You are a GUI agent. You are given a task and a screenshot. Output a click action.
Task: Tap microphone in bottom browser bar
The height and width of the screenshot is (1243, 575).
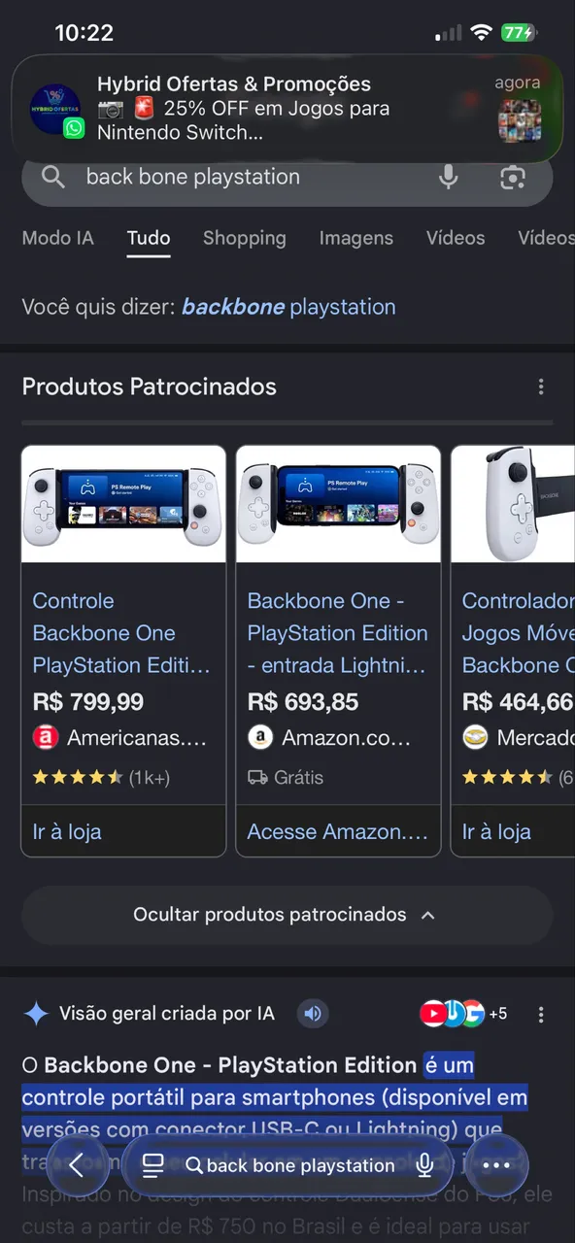click(424, 1165)
